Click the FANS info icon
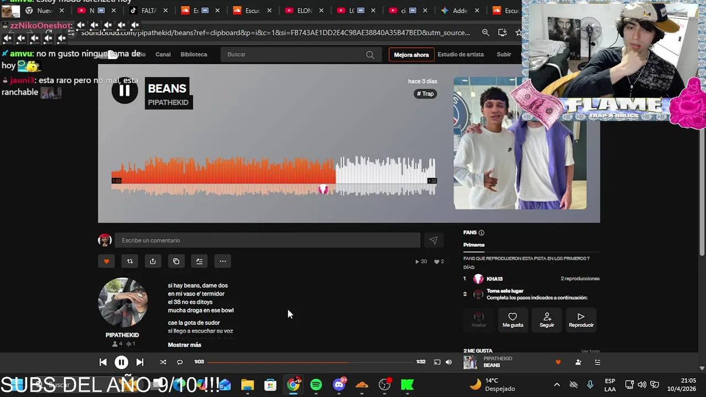The height and width of the screenshot is (397, 706). click(482, 233)
